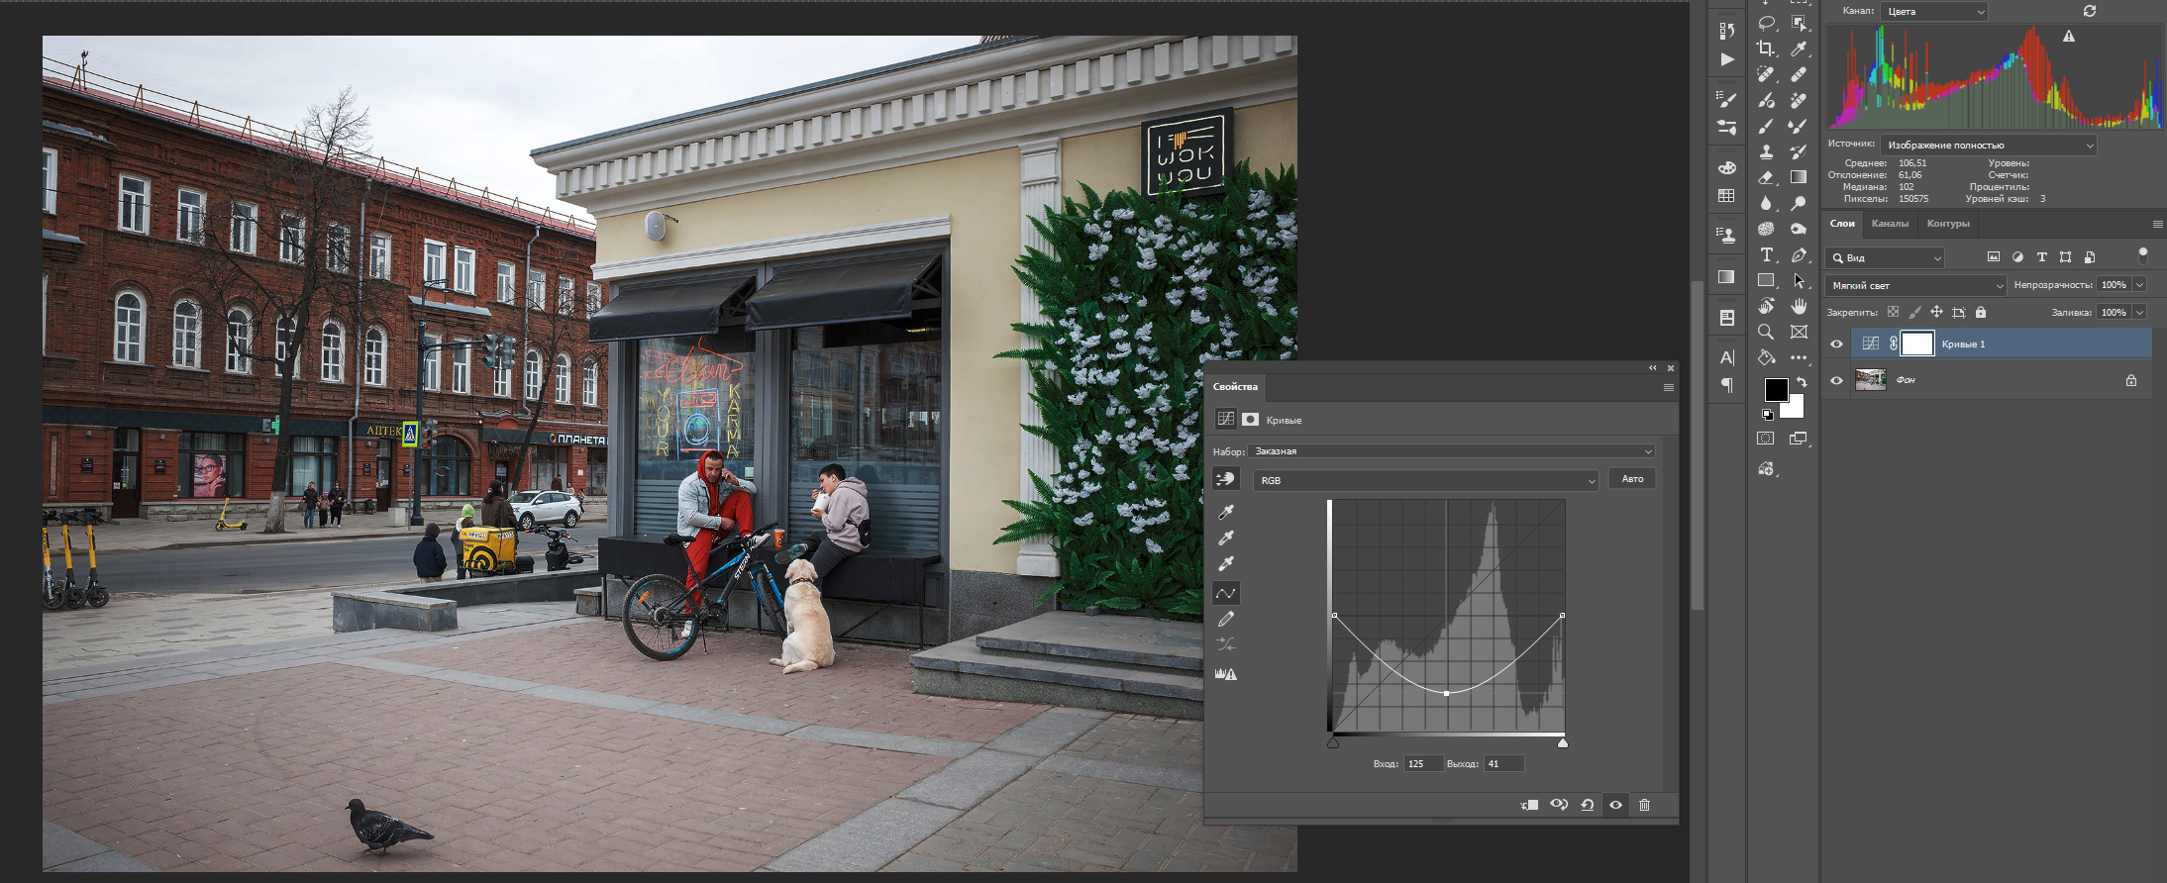2167x883 pixels.
Task: Switch to the Каналы tab
Action: [x=1890, y=224]
